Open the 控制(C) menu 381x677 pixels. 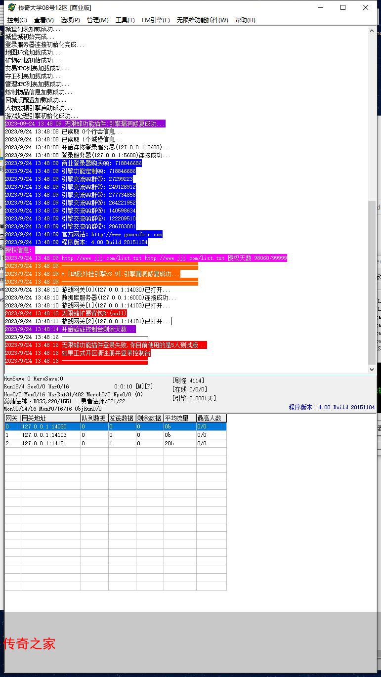point(17,20)
